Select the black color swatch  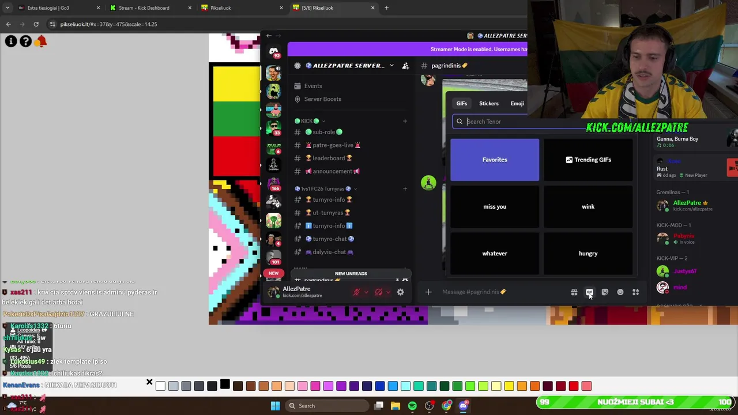[225, 385]
